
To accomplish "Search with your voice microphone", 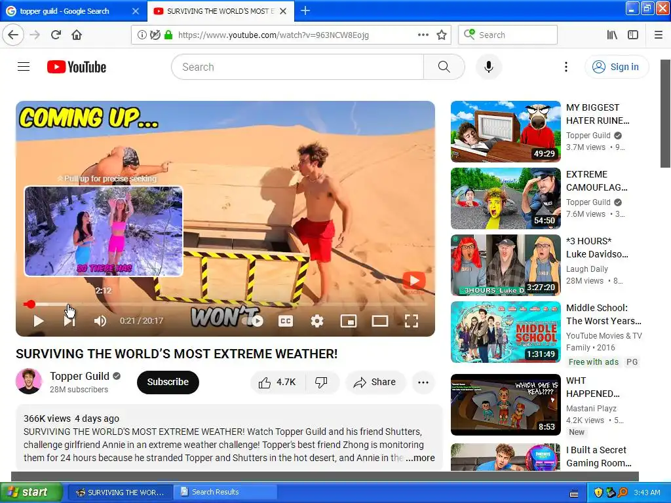I will point(488,67).
